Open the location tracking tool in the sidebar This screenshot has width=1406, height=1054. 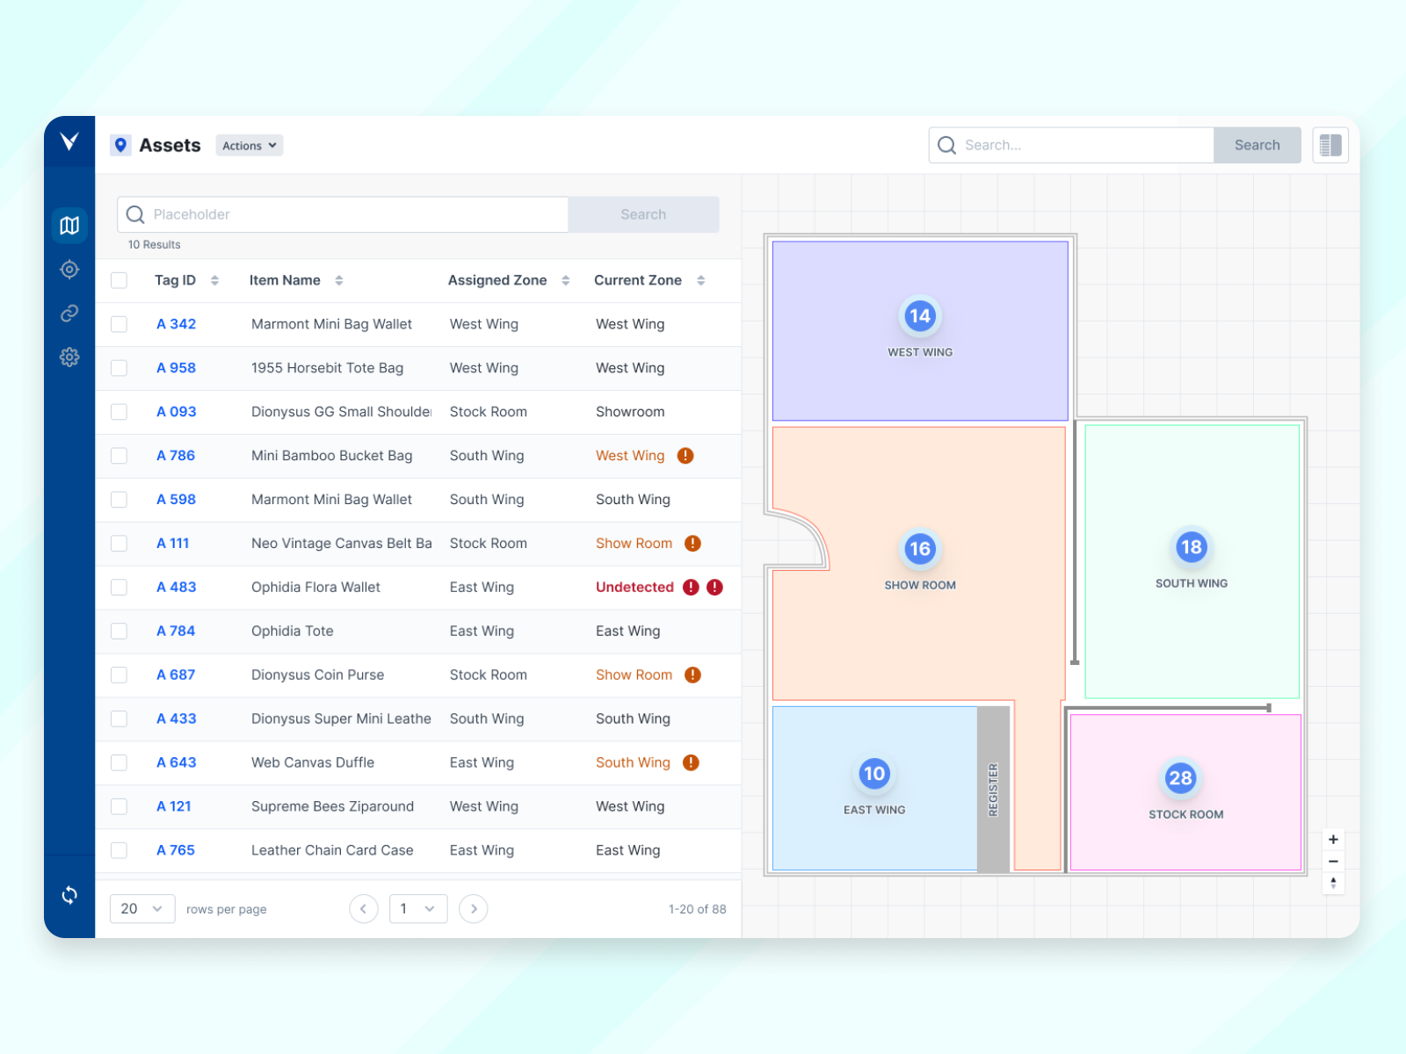coord(69,270)
